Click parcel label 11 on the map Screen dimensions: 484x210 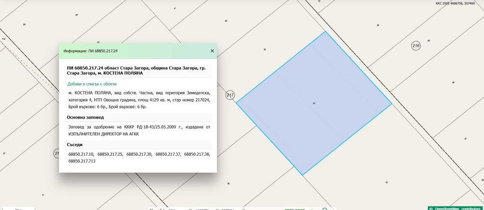[x=43, y=195]
